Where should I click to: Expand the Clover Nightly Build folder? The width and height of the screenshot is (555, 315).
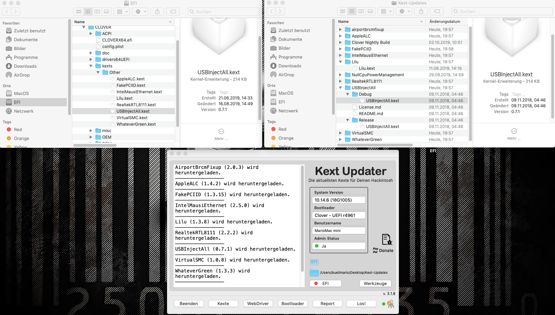tap(340, 43)
